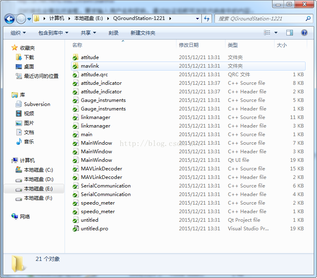Click the folder thumbnail in details pane
The width and height of the screenshot is (317, 278).
click(18, 263)
